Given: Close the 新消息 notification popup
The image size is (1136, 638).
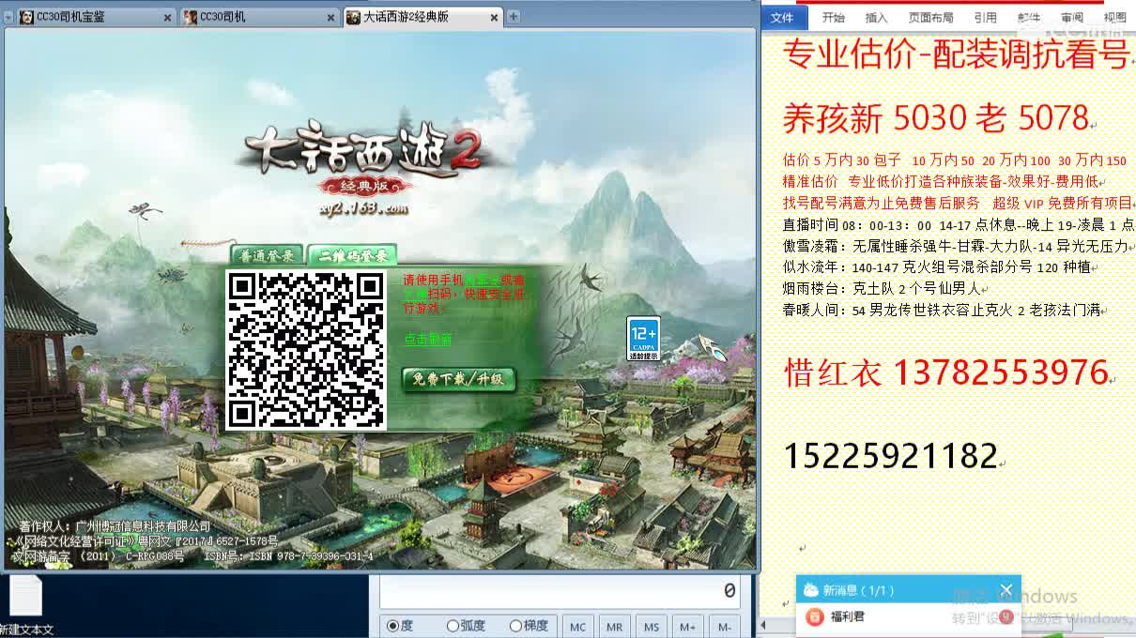Looking at the screenshot, I should click(1006, 590).
